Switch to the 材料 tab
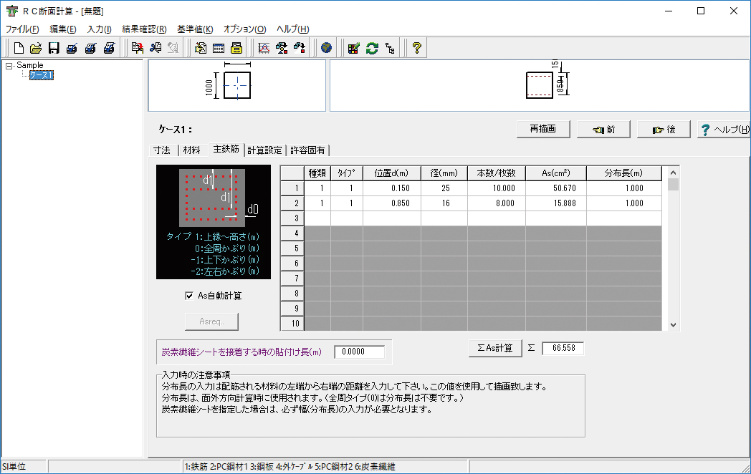Screen dimensions: 751x474 191,150
